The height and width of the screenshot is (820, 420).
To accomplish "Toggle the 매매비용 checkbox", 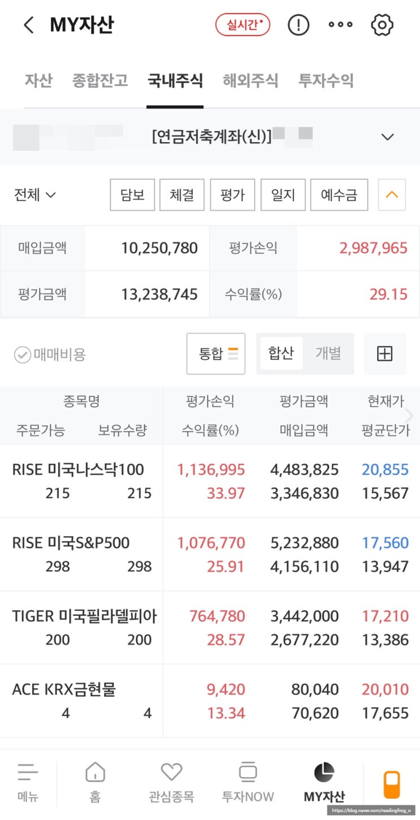I will [23, 355].
